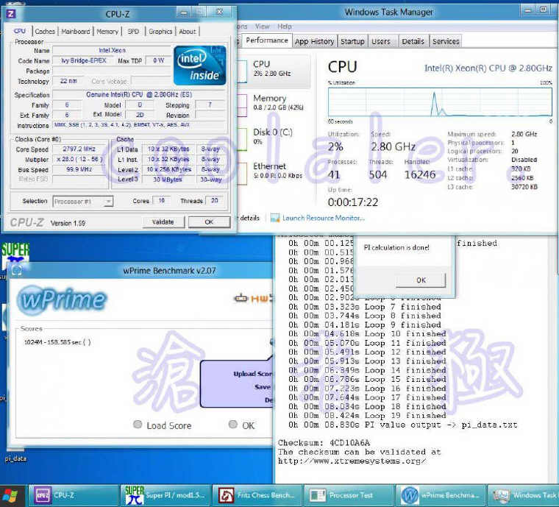The height and width of the screenshot is (507, 559).
Task: Click the Core Speed value field
Action: pyautogui.click(x=79, y=149)
